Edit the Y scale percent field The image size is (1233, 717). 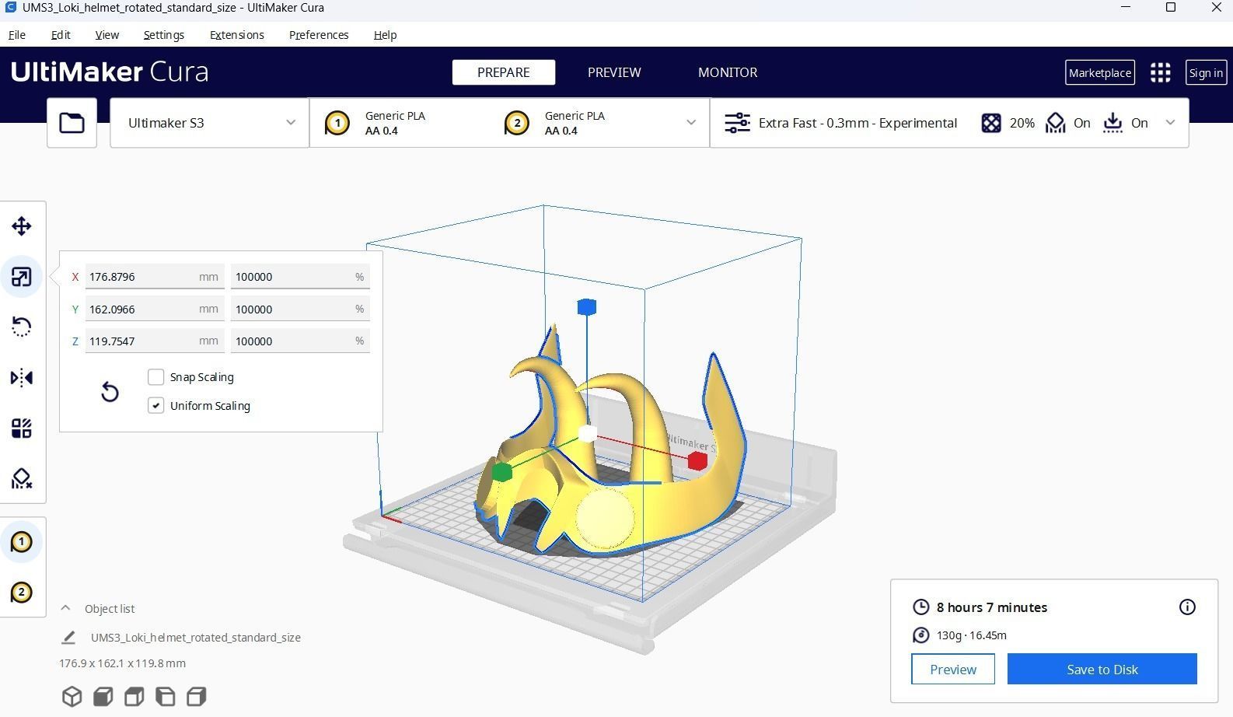tap(300, 310)
